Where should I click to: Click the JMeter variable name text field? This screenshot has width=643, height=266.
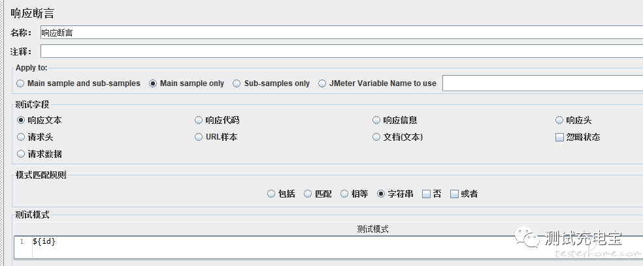[542, 83]
